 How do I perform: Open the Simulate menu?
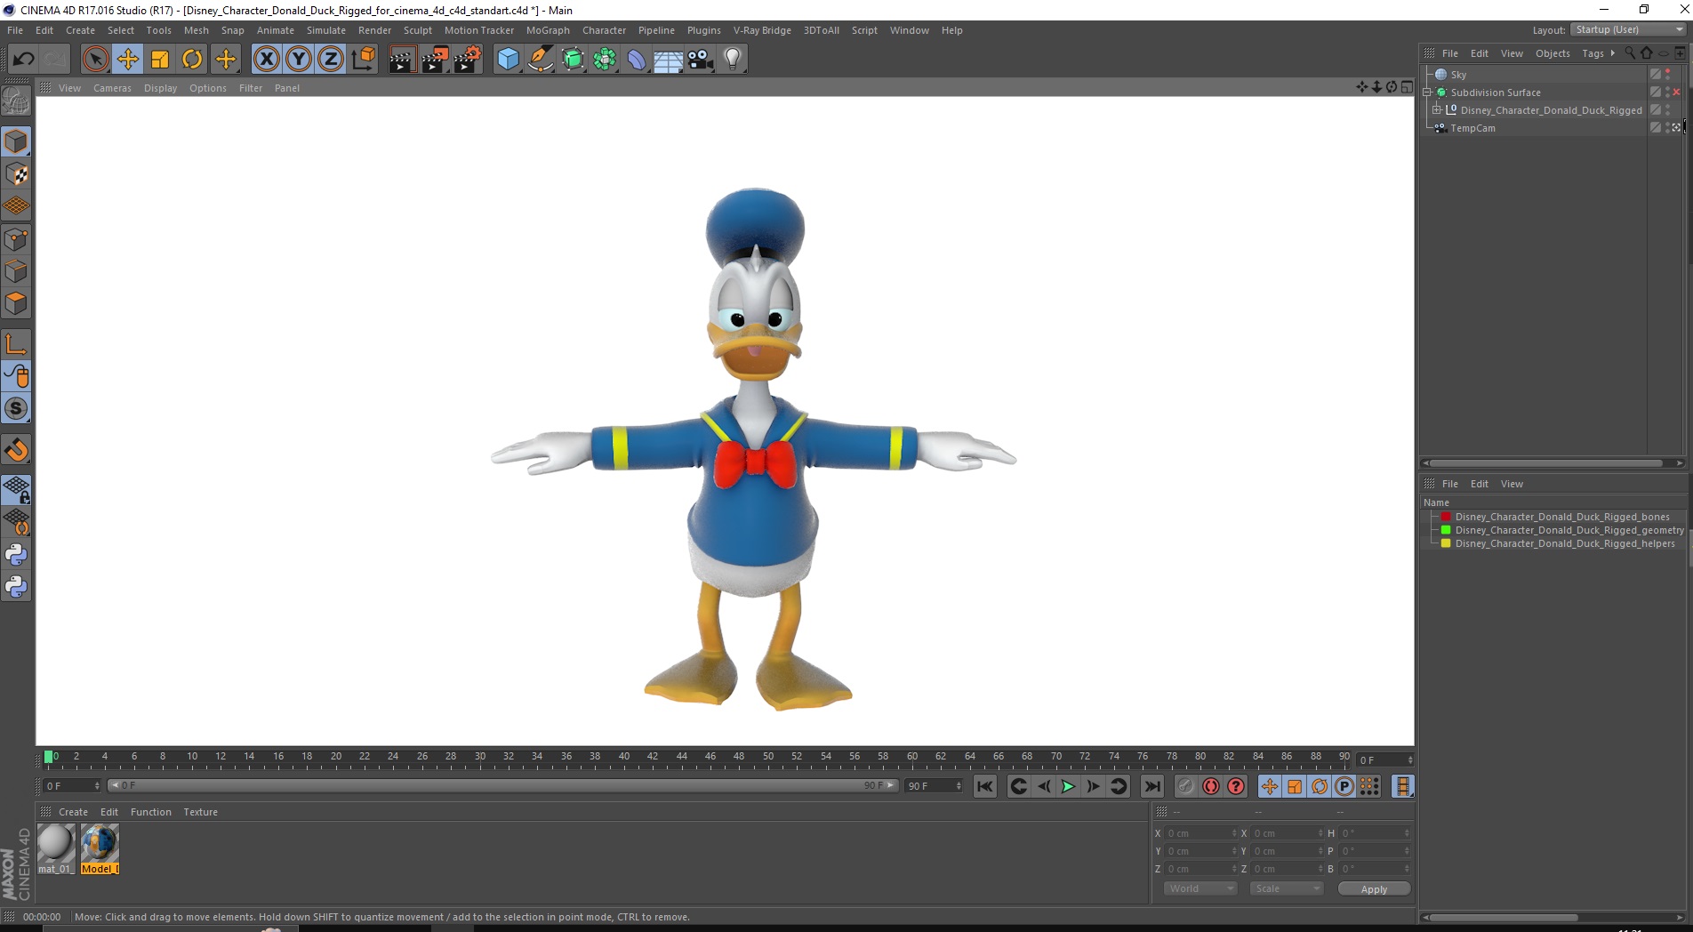coord(326,30)
